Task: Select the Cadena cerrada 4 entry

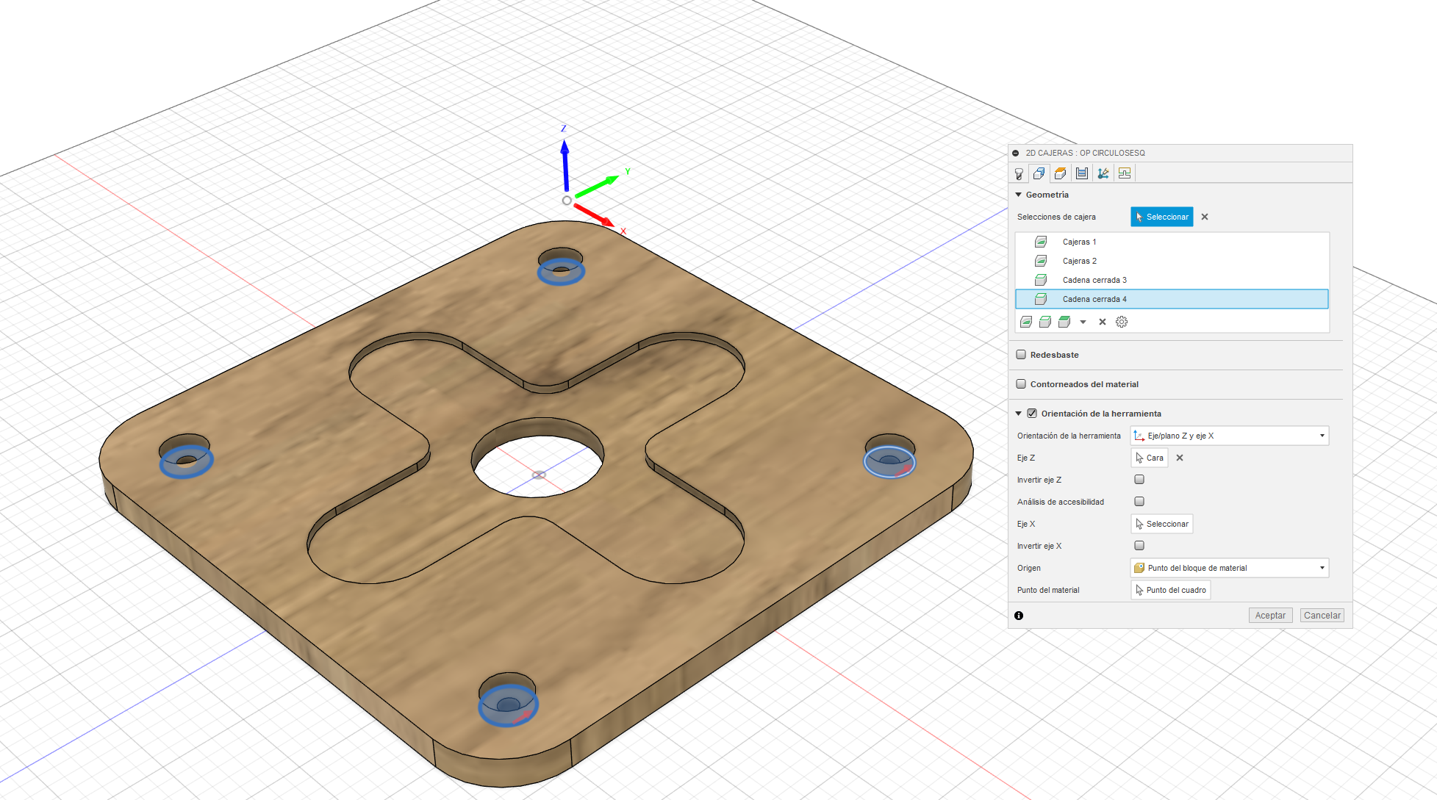Action: (1172, 299)
